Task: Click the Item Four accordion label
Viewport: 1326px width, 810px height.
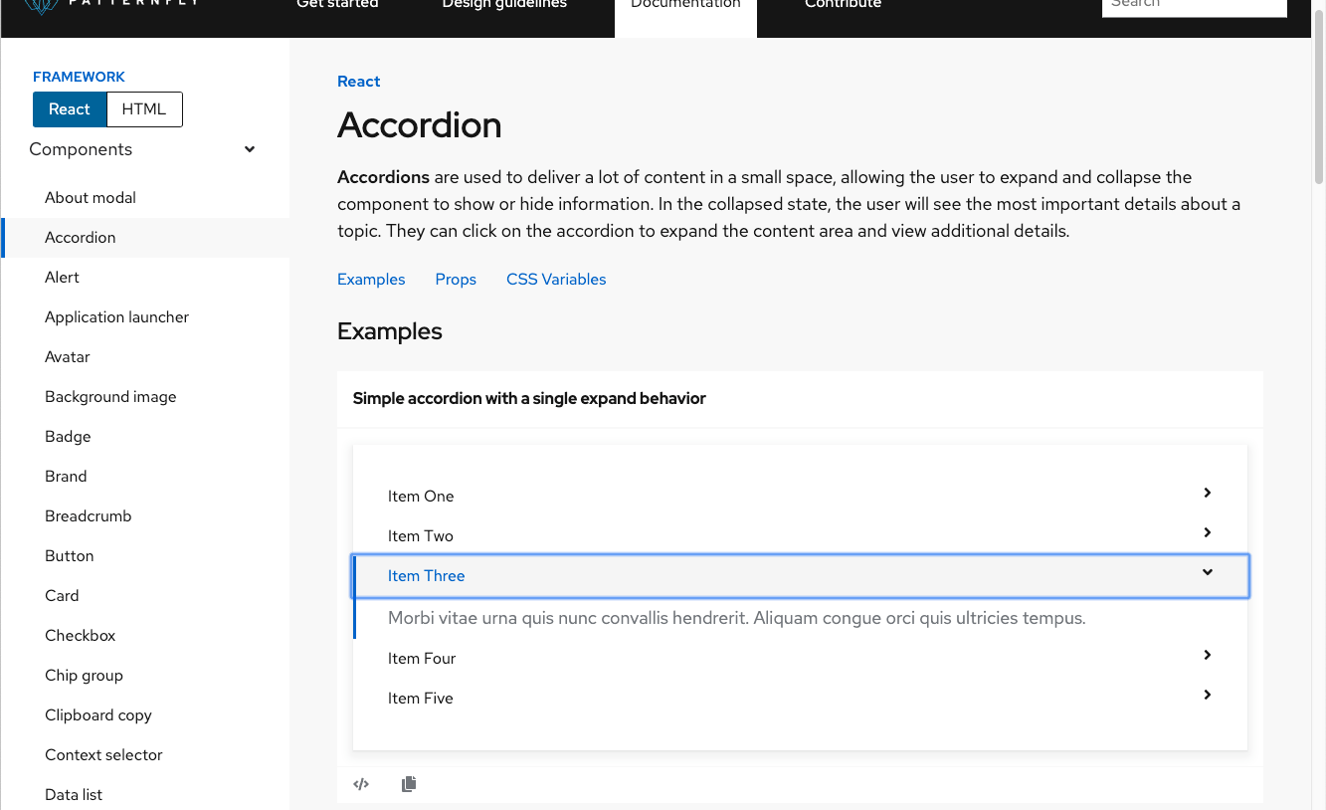Action: (422, 659)
